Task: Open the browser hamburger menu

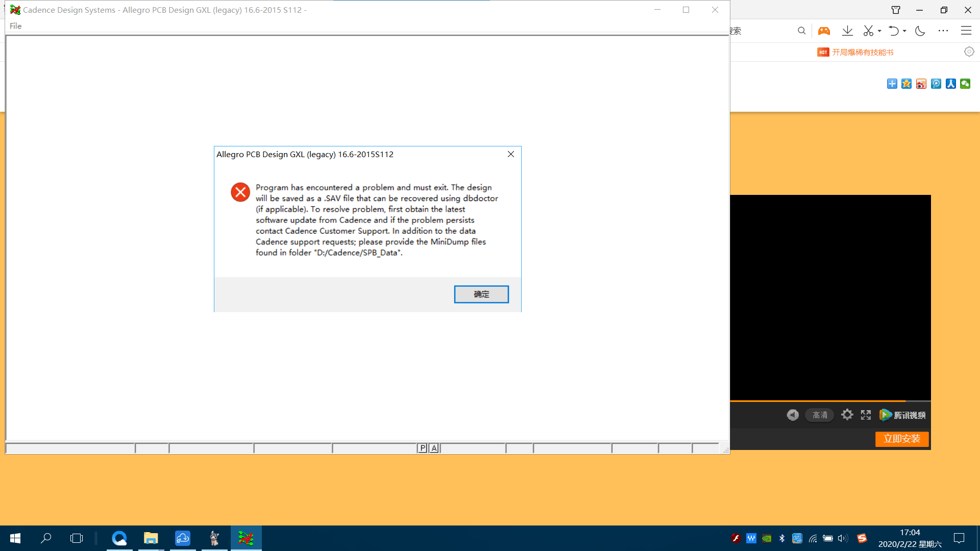Action: [x=966, y=31]
